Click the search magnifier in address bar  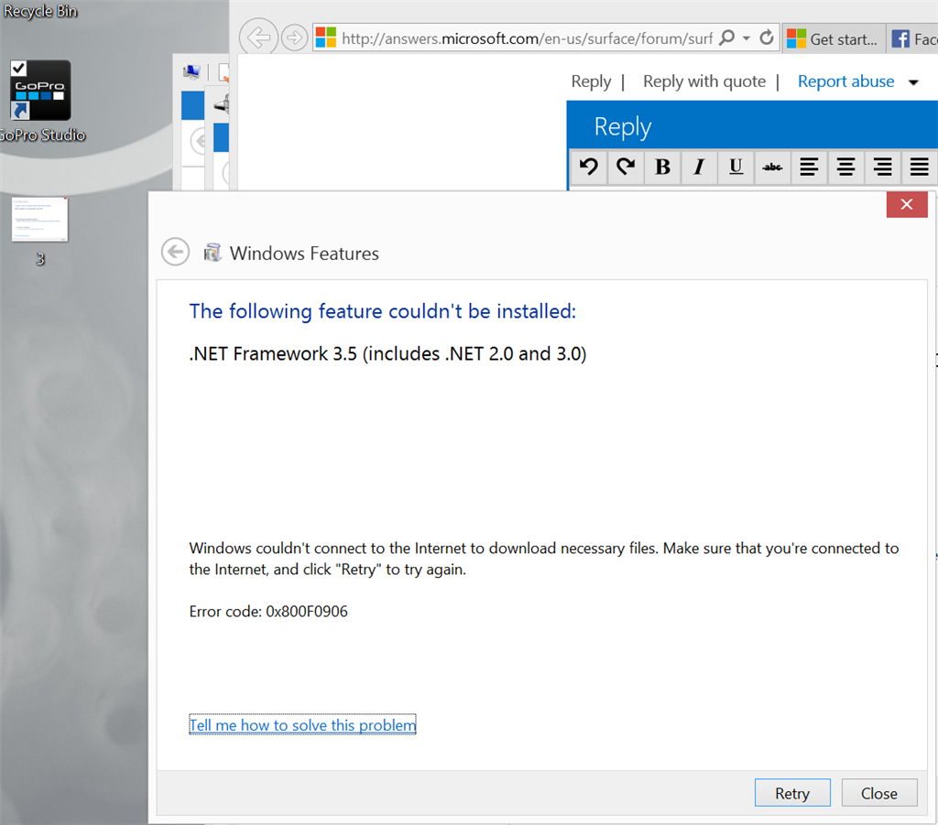[726, 38]
